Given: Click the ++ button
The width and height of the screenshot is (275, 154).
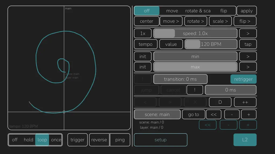Looking at the screenshot, I should click(245, 102).
